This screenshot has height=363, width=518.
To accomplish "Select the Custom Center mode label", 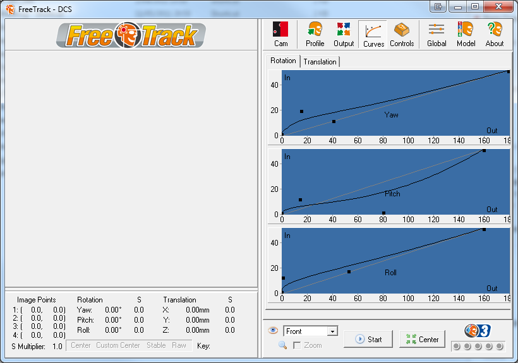I will [x=118, y=345].
